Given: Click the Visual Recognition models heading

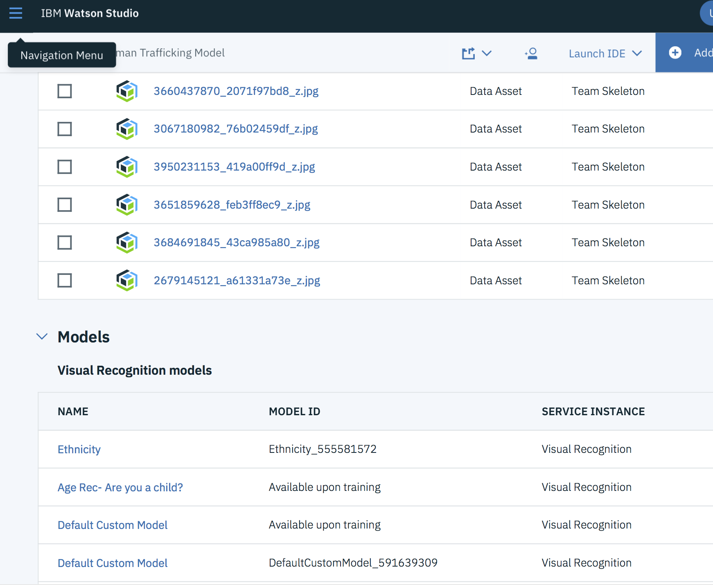Looking at the screenshot, I should (135, 370).
